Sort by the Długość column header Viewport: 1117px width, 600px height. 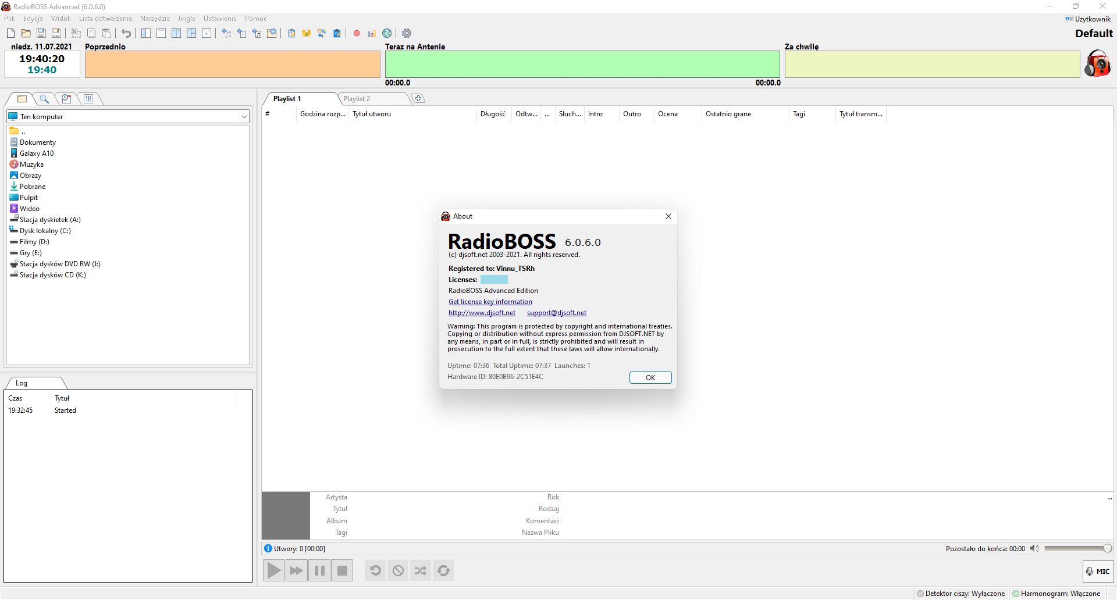pyautogui.click(x=493, y=114)
